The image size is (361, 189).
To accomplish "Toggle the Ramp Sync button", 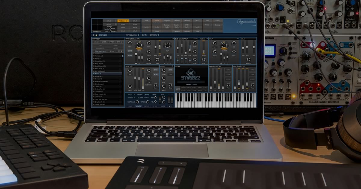I will 171,70.
